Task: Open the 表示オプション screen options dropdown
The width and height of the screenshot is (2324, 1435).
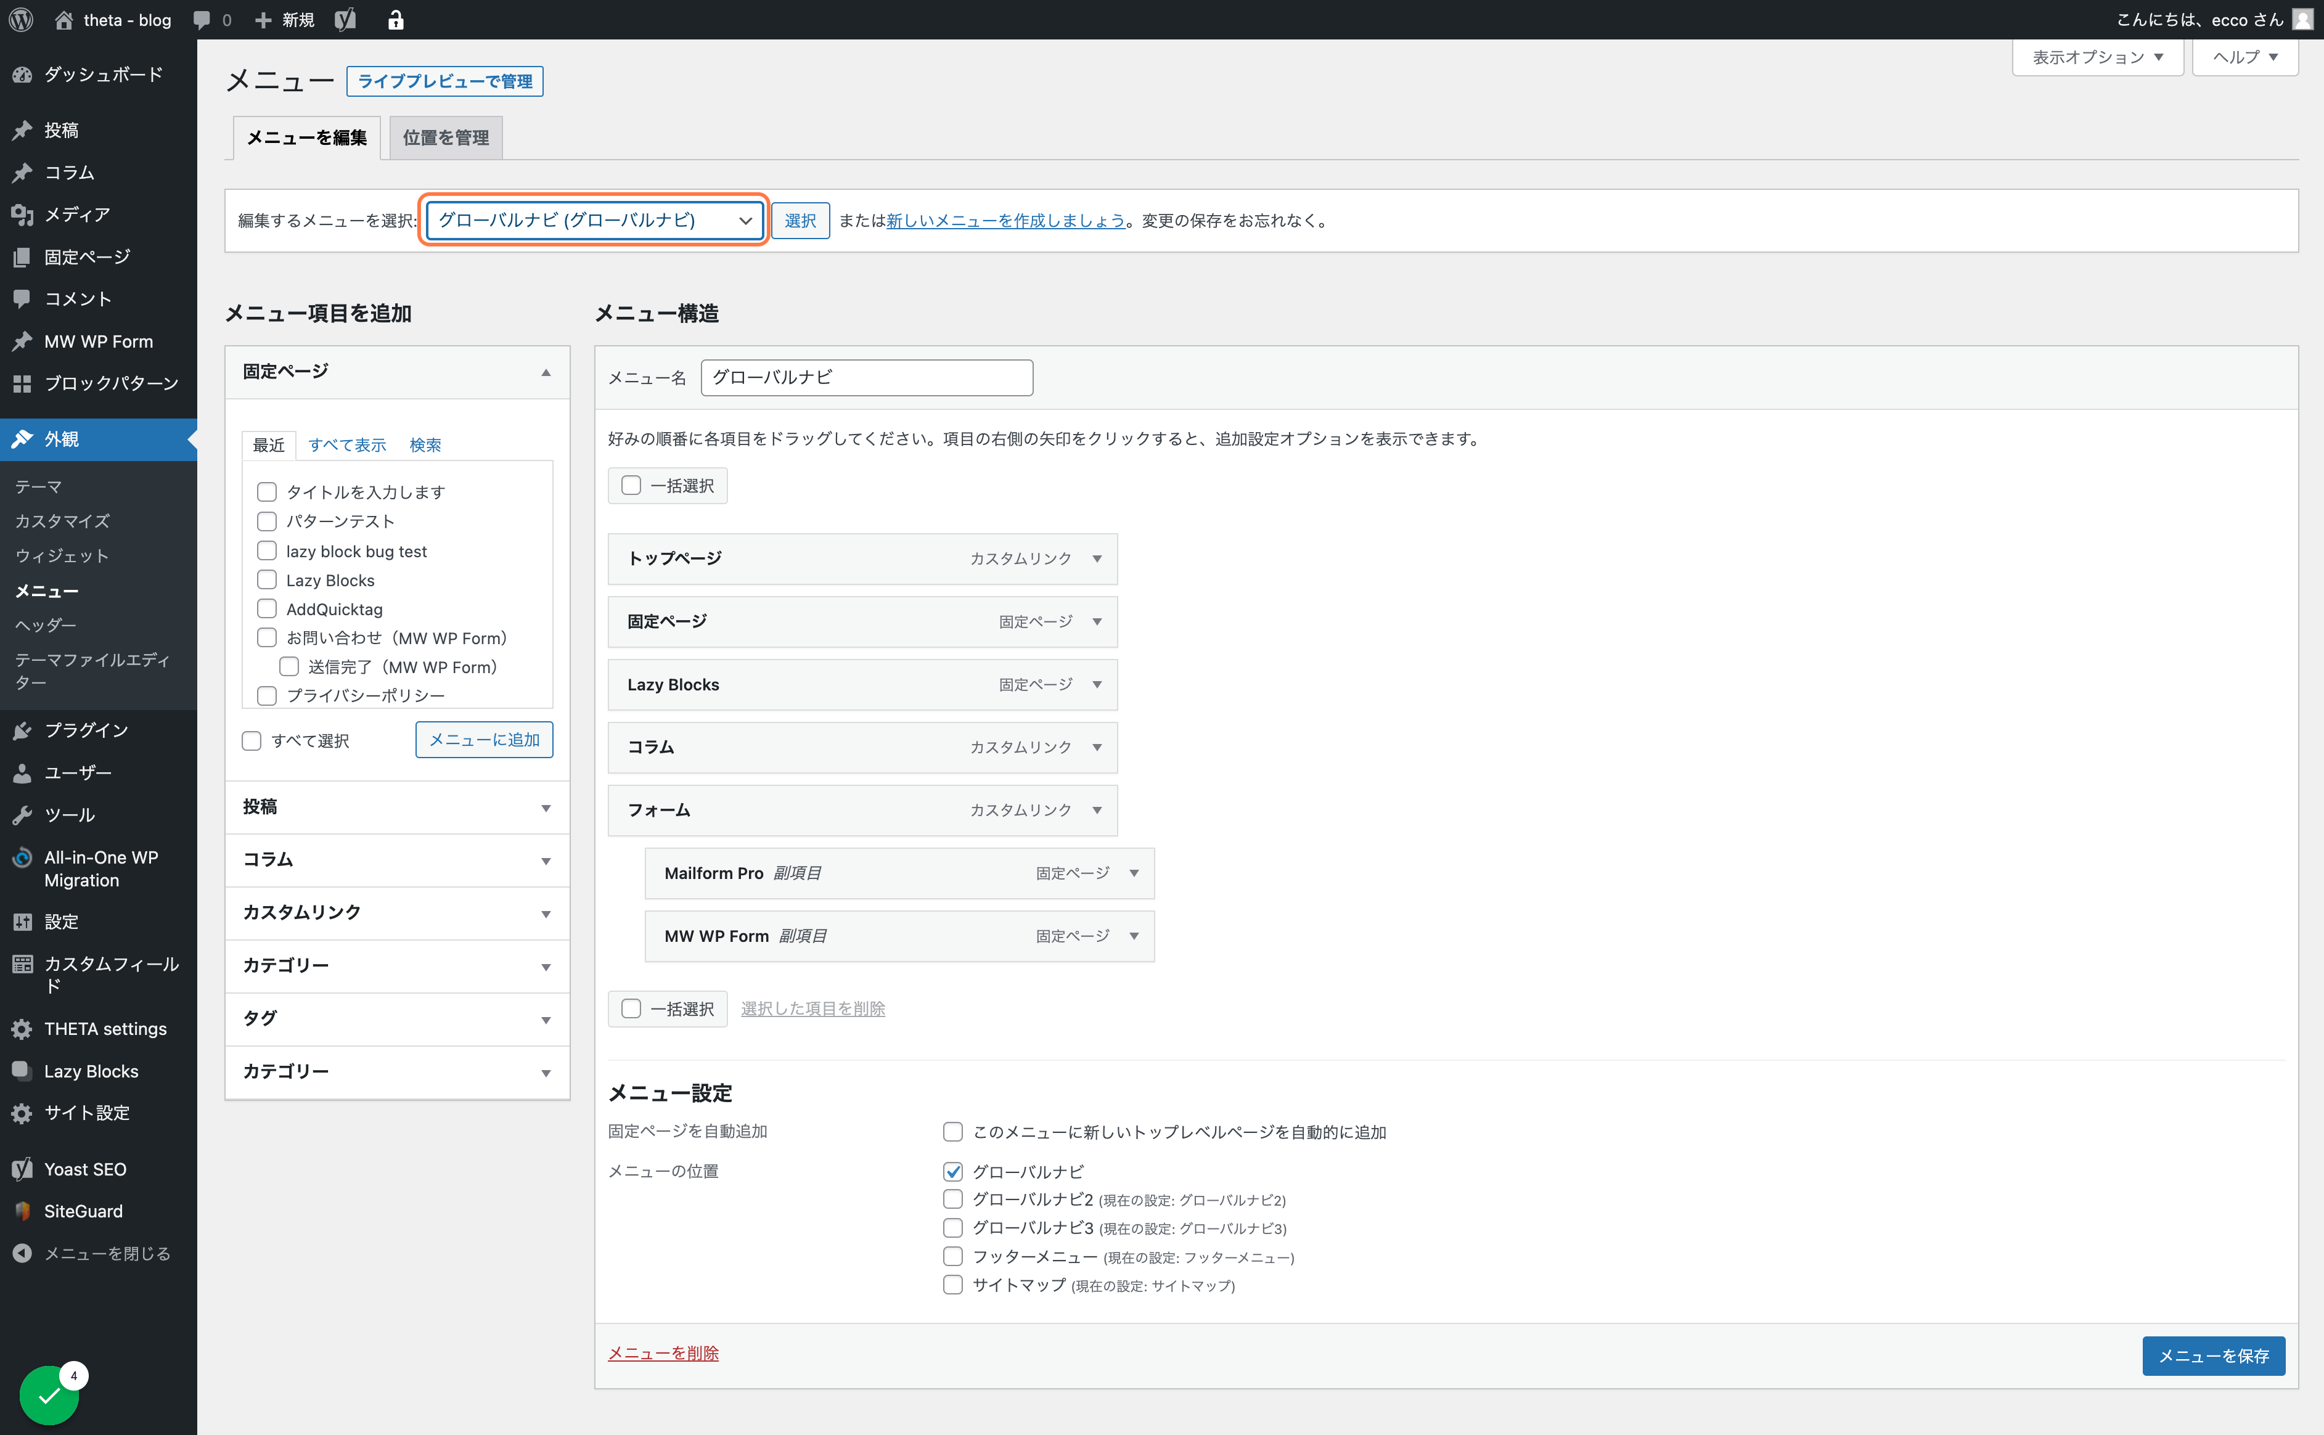Action: pos(2097,57)
